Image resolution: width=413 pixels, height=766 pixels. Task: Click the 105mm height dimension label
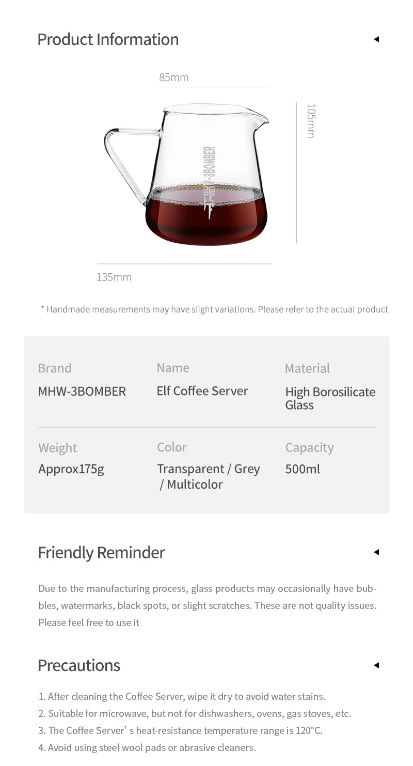click(310, 120)
